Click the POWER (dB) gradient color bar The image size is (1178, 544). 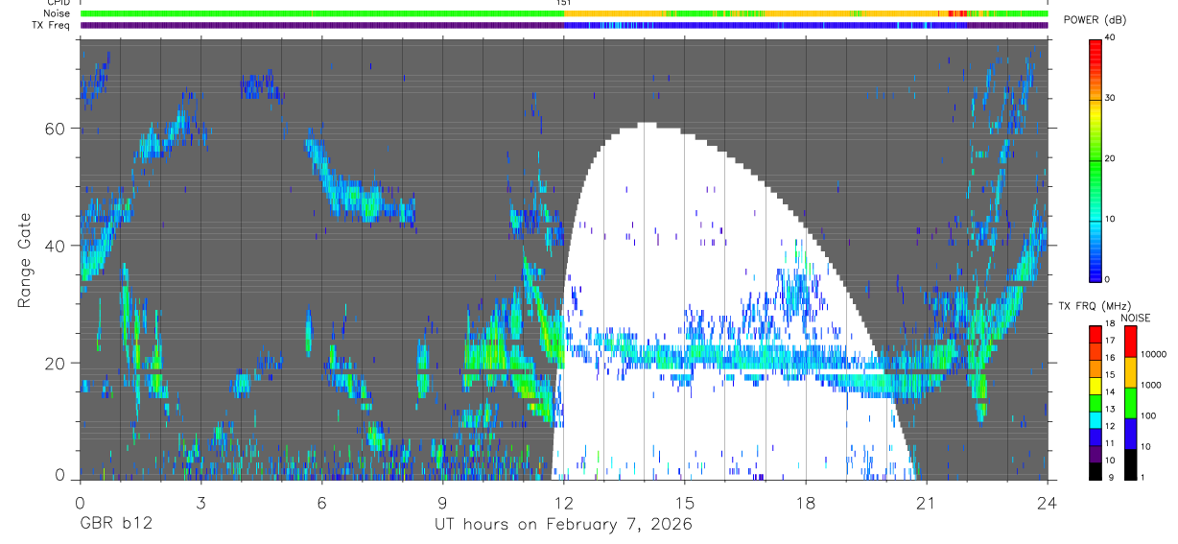(1096, 159)
